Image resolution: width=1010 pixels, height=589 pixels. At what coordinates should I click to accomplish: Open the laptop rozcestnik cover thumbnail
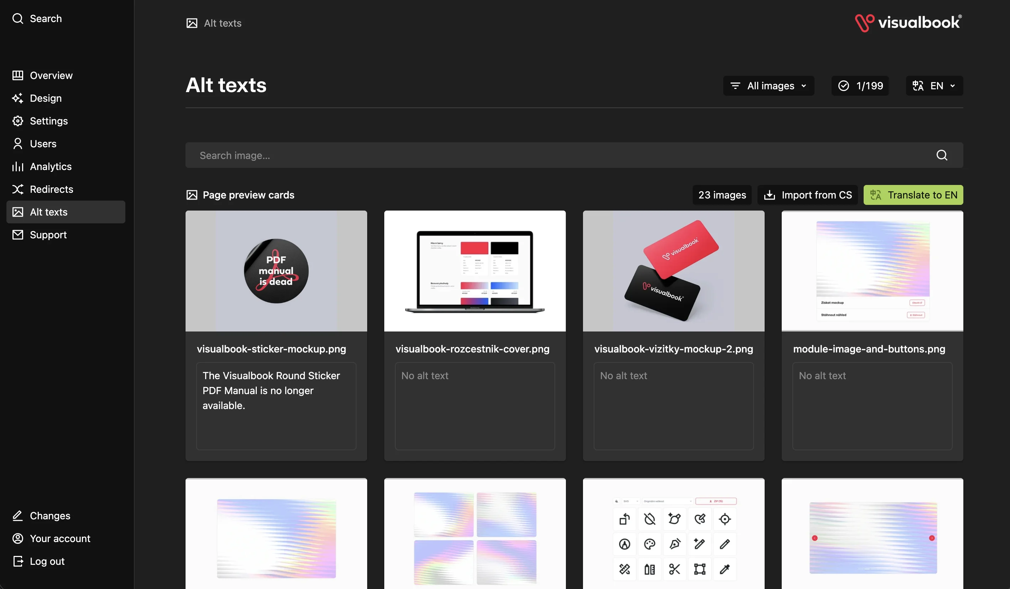tap(474, 271)
